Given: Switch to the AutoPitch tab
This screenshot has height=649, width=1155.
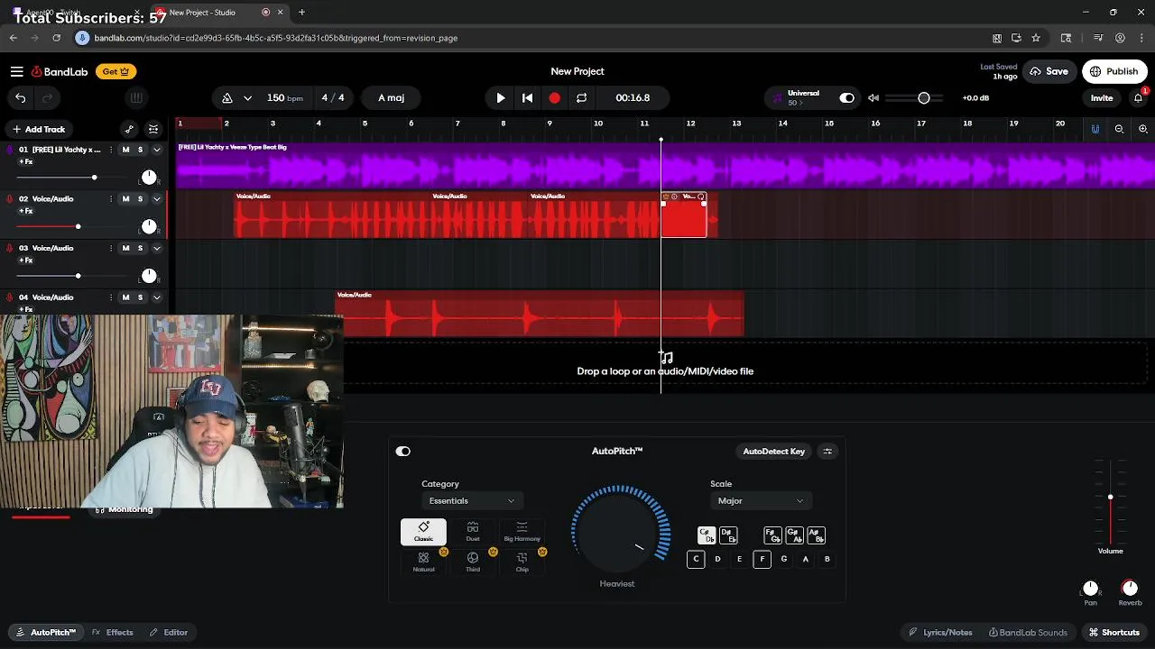Looking at the screenshot, I should pos(46,633).
